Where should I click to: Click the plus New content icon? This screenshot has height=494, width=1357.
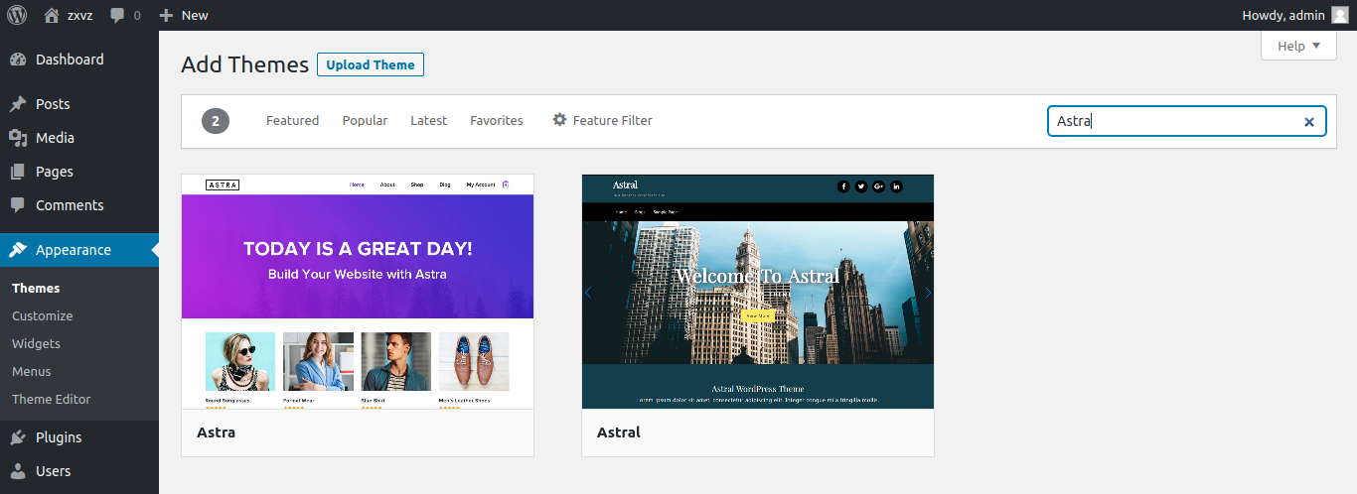click(x=166, y=15)
